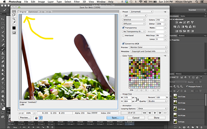The width and height of the screenshot is (207, 129).
Task: Open the Selective color reduction dropdown
Action: [x=134, y=20]
